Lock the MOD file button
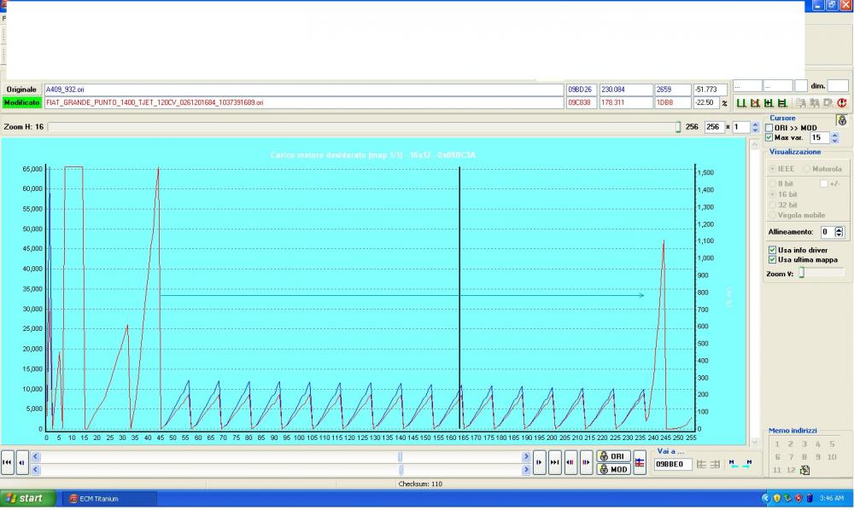 point(613,469)
